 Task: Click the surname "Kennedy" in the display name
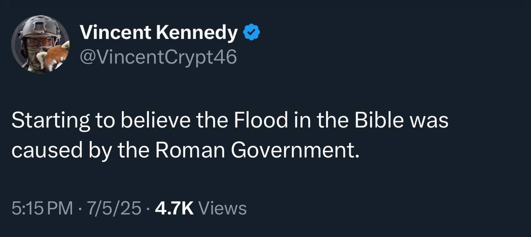pos(196,33)
